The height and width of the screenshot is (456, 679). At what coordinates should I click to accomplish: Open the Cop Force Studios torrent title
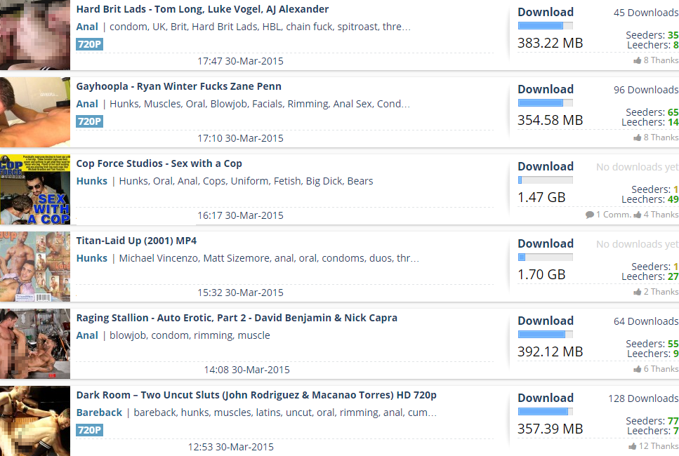click(x=159, y=163)
